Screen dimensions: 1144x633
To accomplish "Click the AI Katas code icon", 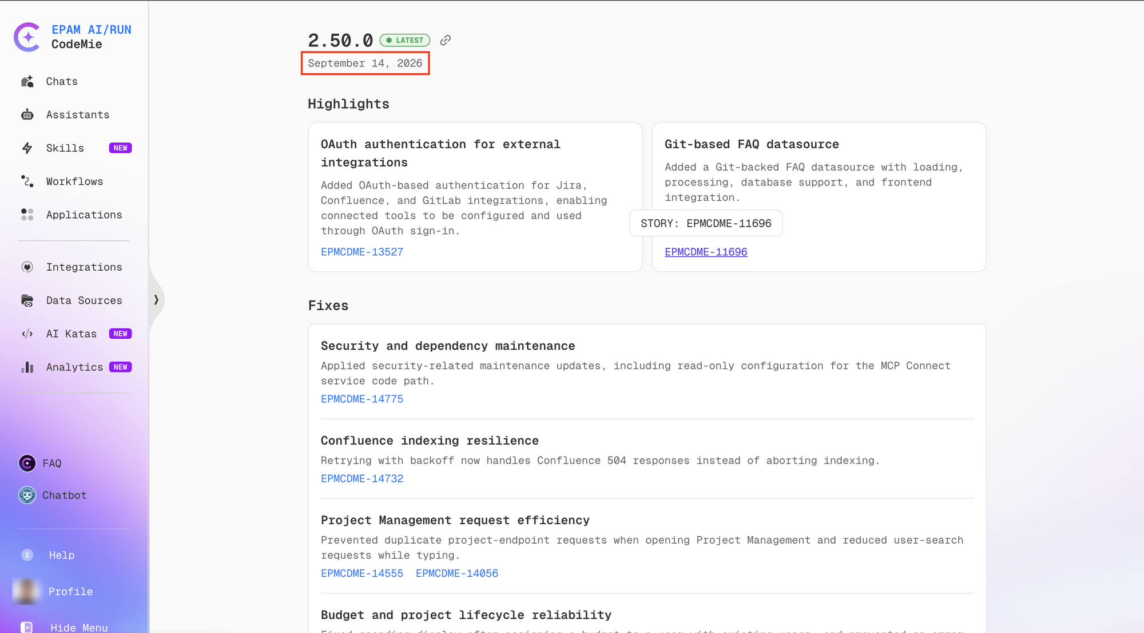I will point(27,334).
